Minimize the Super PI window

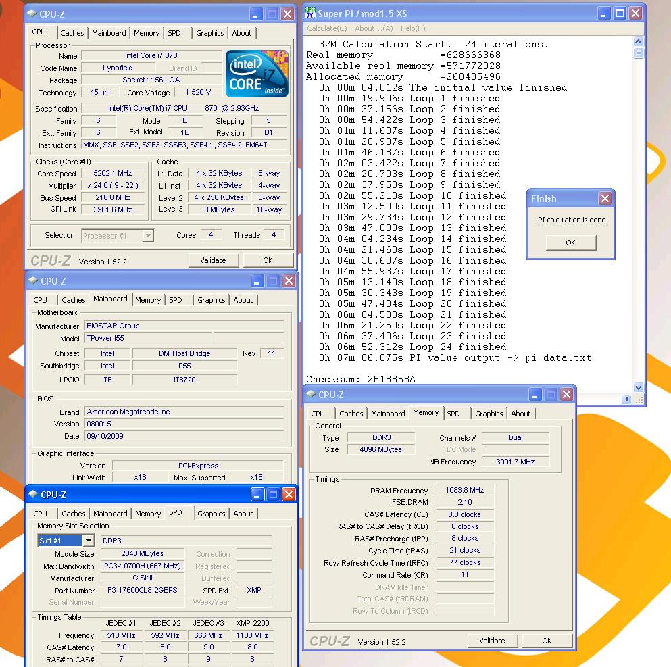[603, 14]
